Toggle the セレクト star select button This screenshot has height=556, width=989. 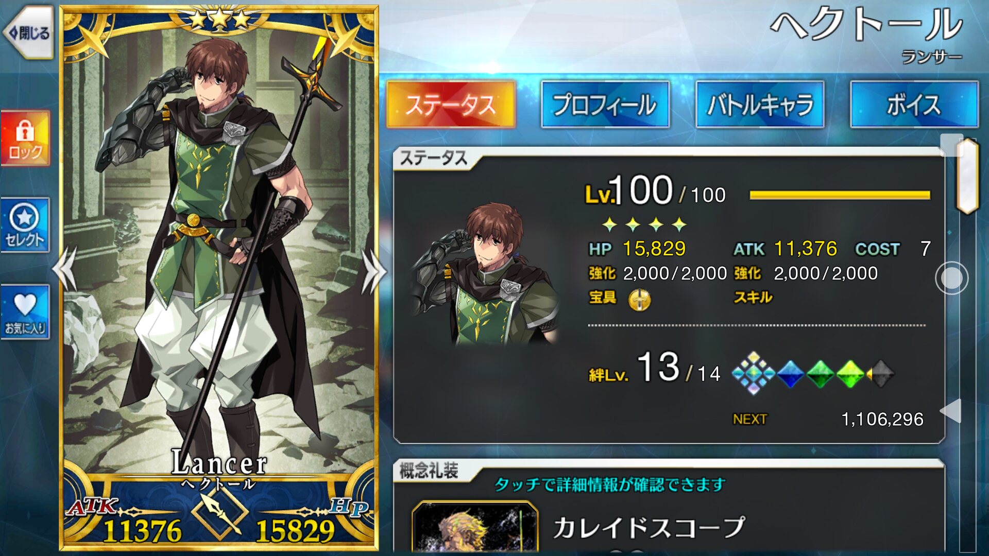pos(25,225)
